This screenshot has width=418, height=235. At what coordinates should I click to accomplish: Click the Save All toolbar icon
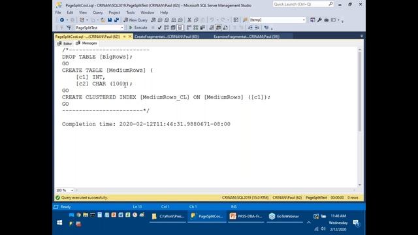pos(116,20)
